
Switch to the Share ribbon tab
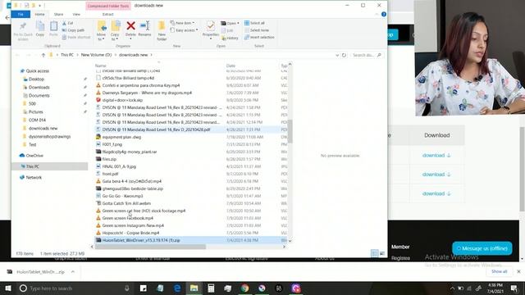(58, 15)
